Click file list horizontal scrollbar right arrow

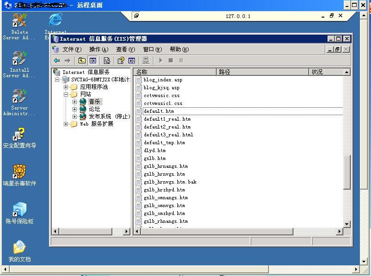coord(340,231)
